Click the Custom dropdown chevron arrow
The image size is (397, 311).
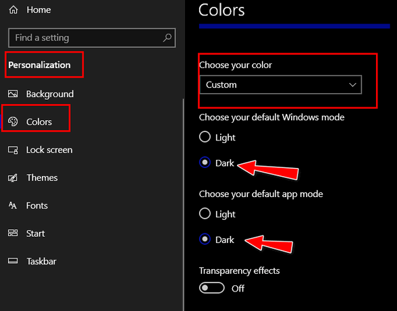coord(352,85)
